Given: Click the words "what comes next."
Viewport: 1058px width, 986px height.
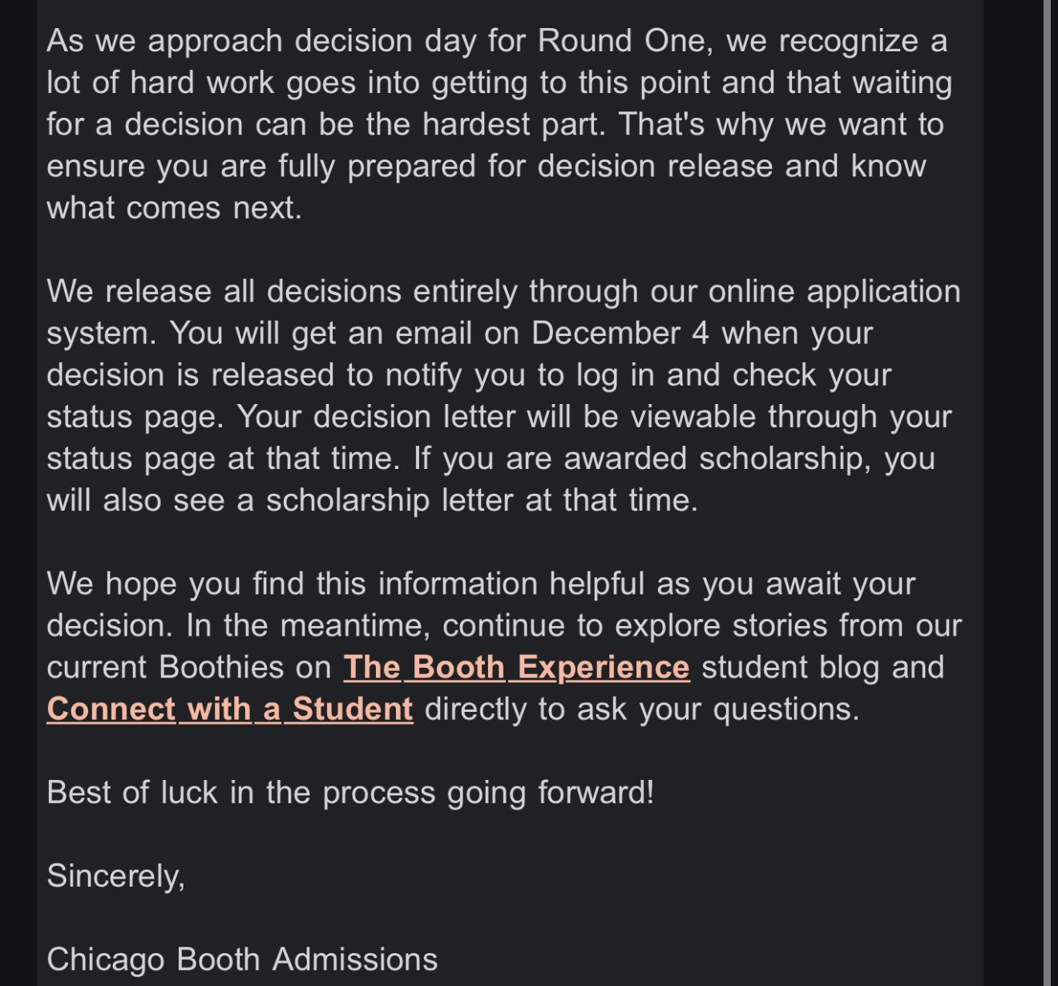Looking at the screenshot, I should (x=174, y=208).
